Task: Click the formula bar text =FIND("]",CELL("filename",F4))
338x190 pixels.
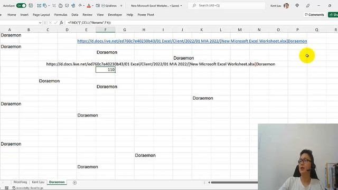Action: (89, 23)
